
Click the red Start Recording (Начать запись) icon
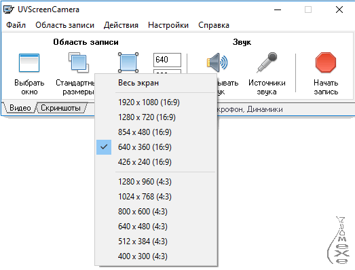pos(326,62)
